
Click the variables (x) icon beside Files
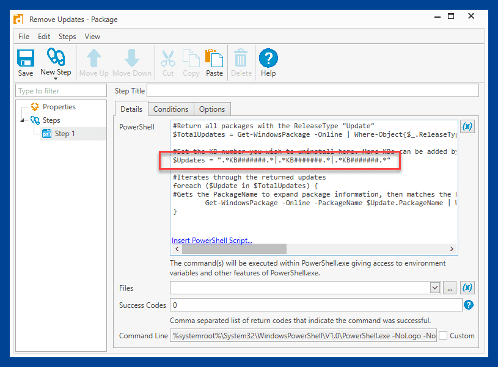point(467,288)
